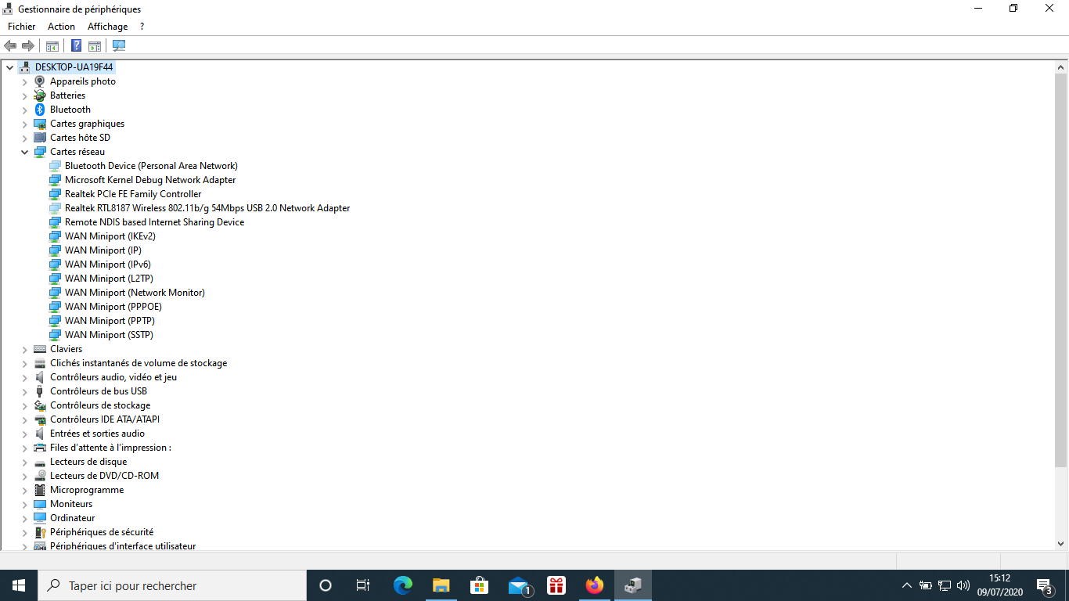Open the Microsoft Store taskbar icon

click(x=479, y=585)
